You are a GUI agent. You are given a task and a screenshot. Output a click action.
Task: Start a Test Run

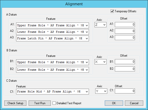pos(40,103)
